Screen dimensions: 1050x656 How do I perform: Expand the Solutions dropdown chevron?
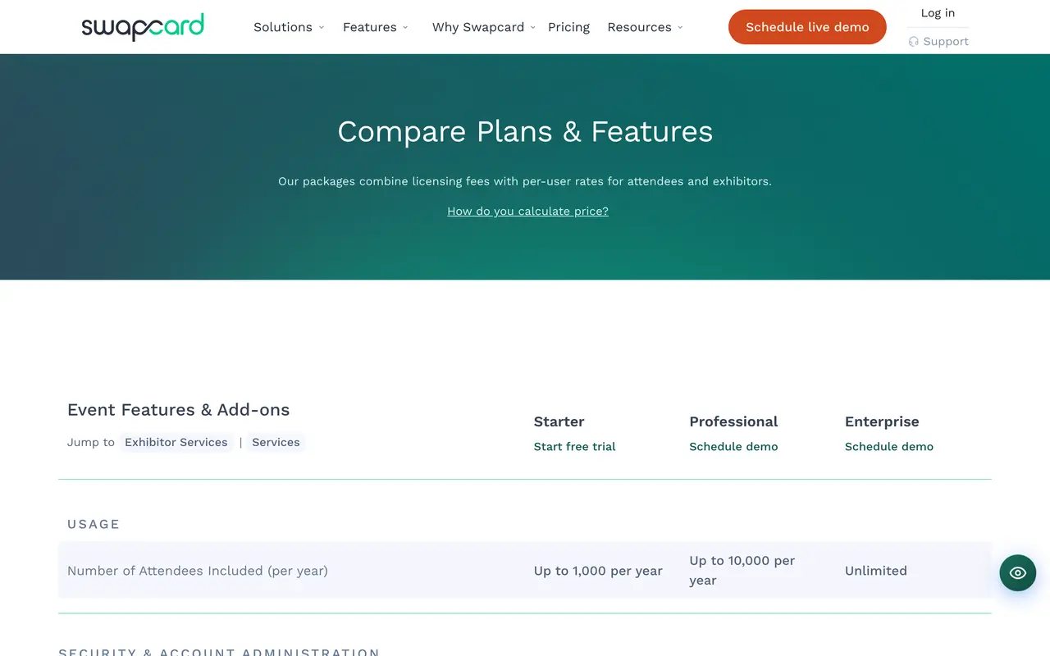coord(322,28)
